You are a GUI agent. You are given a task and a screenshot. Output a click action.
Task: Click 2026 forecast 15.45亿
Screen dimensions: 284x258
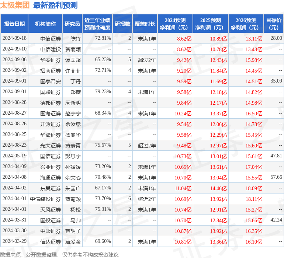pos(254,135)
